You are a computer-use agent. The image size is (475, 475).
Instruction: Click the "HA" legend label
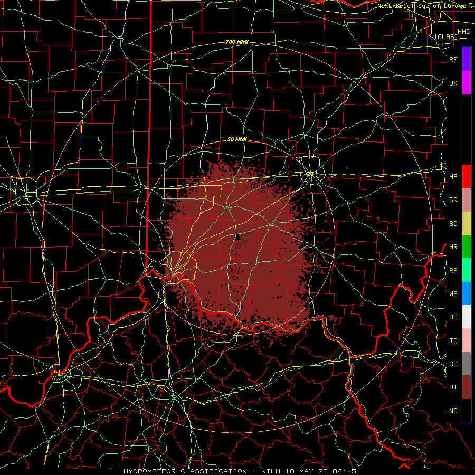click(x=453, y=176)
